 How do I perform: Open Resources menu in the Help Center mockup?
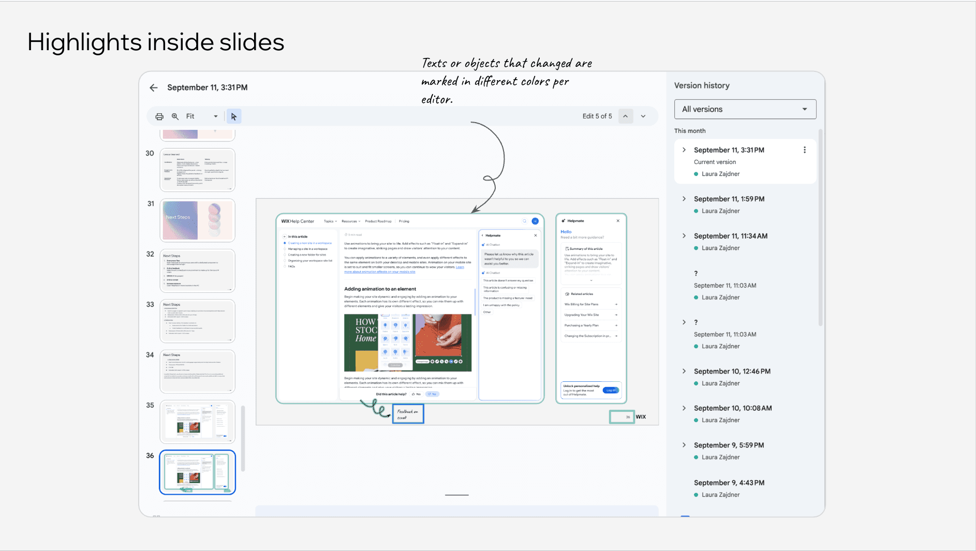click(x=351, y=221)
